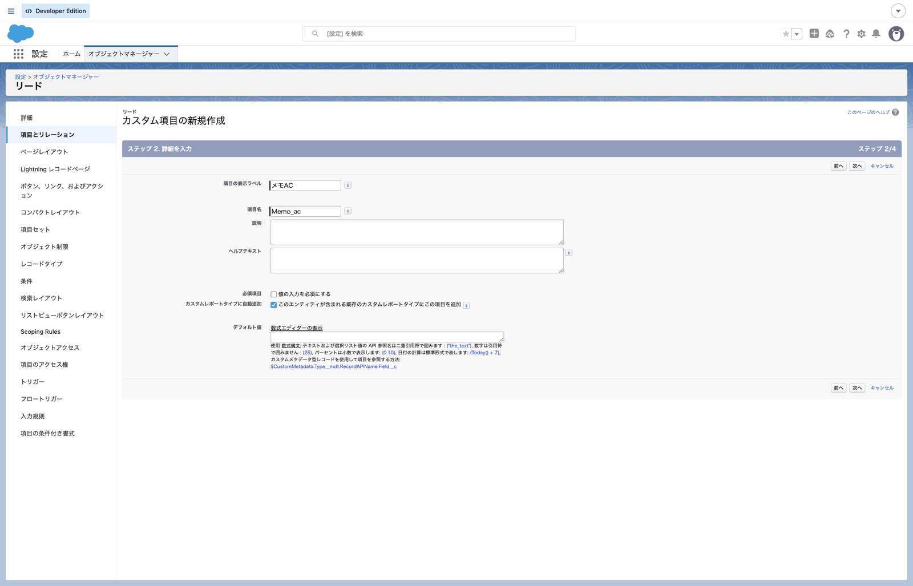Open the App Launcher grid icon

click(18, 54)
